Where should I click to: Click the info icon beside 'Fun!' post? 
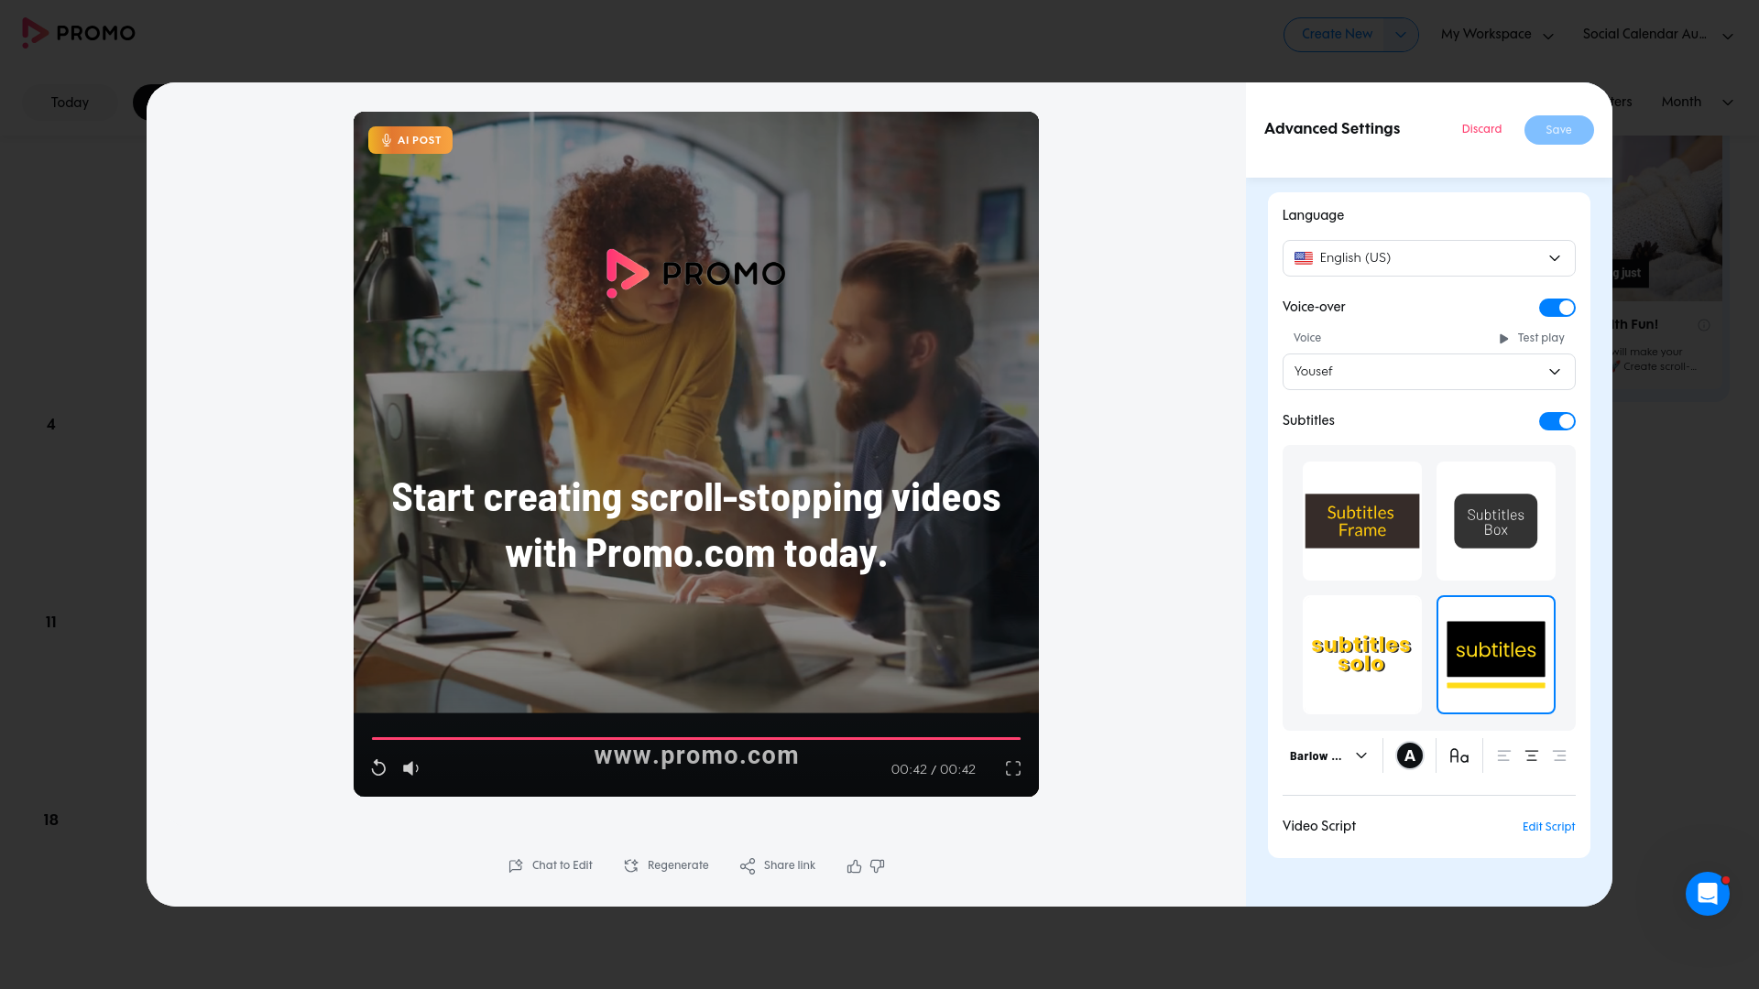pyautogui.click(x=1704, y=325)
